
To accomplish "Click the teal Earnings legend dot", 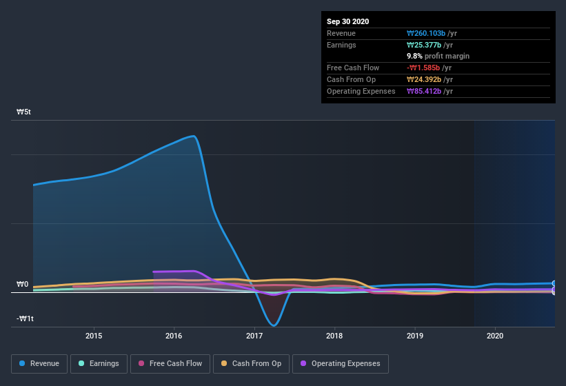I will coord(82,363).
